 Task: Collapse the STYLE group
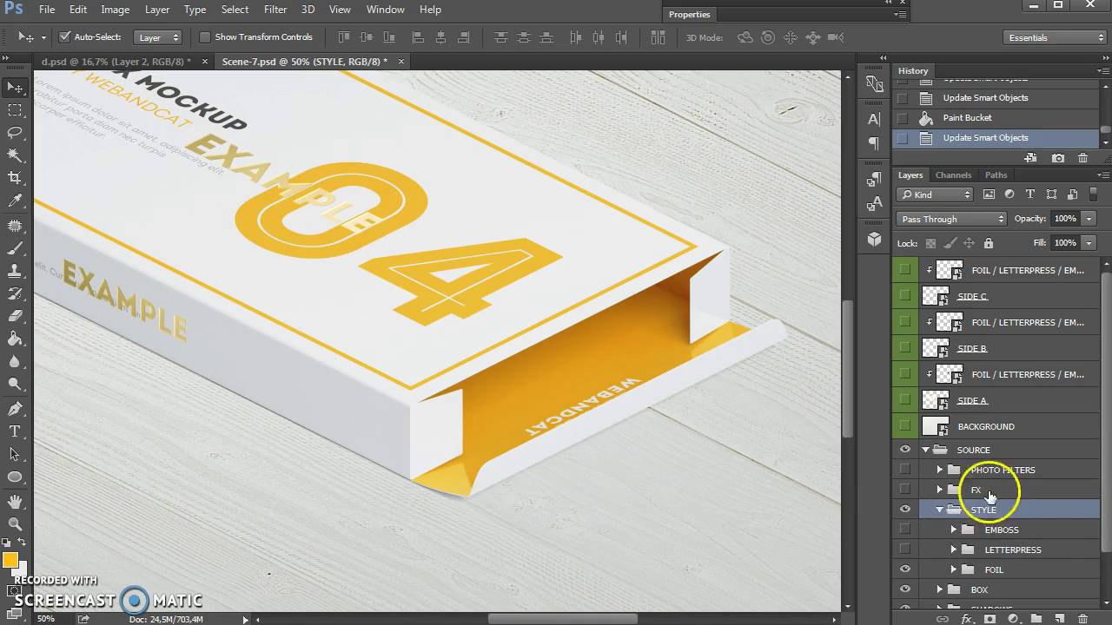click(x=939, y=510)
